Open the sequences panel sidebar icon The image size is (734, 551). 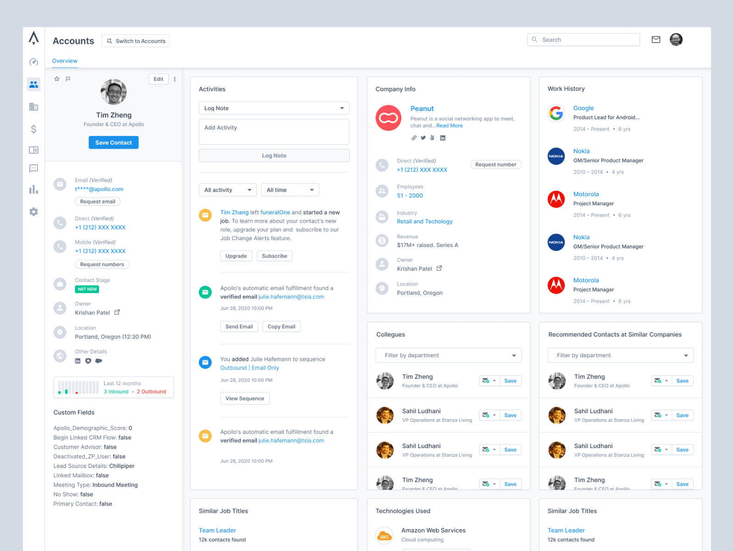[33, 150]
